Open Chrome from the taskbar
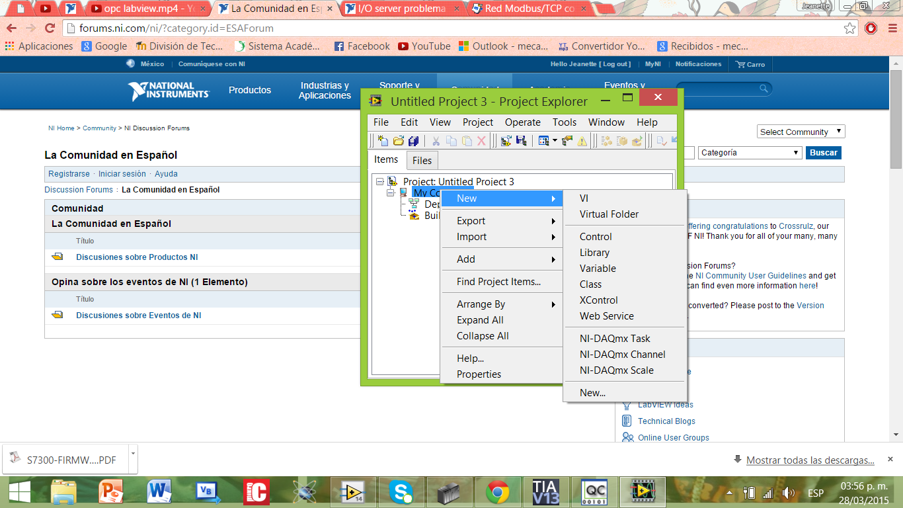The image size is (903, 508). tap(497, 491)
